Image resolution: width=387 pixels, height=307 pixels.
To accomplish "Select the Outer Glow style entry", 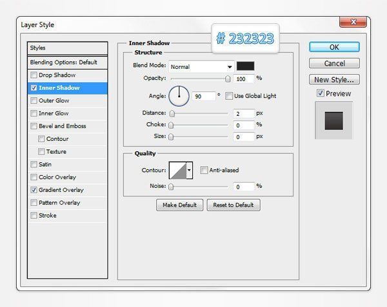I will point(68,100).
